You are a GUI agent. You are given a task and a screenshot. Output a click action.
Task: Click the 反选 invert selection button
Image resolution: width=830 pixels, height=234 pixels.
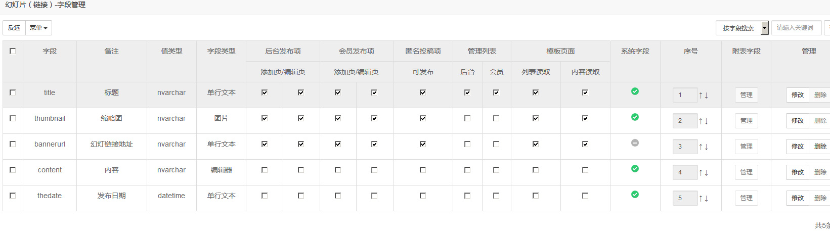(14, 28)
